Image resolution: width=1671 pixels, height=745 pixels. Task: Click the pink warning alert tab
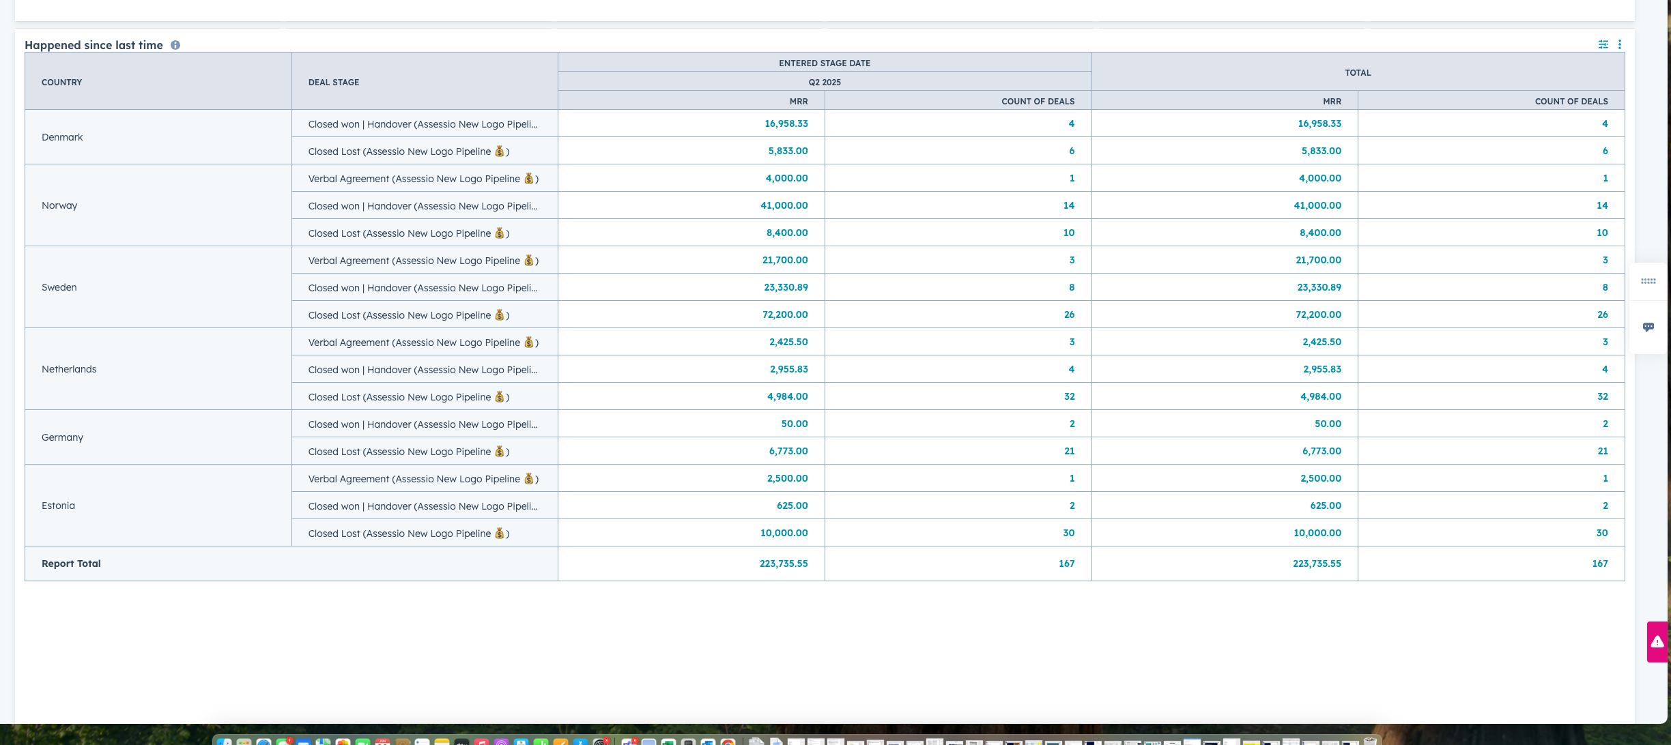(x=1657, y=642)
